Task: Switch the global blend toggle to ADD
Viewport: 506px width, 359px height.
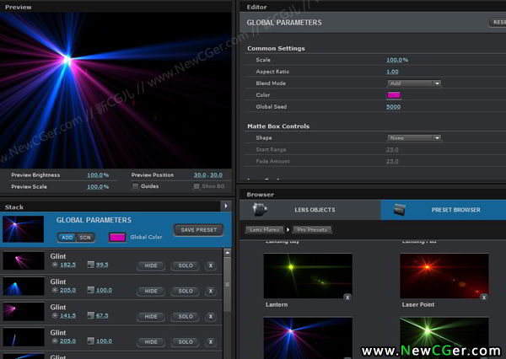Action: click(67, 238)
